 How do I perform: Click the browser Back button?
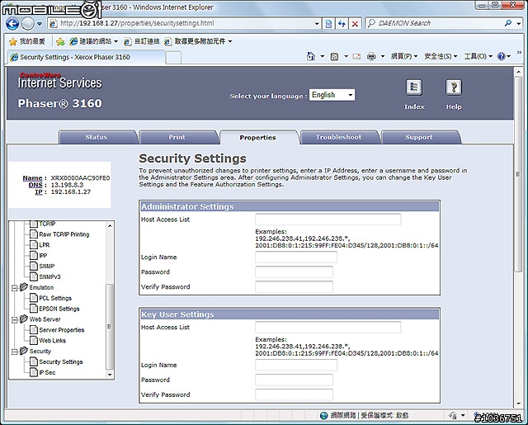(x=12, y=24)
